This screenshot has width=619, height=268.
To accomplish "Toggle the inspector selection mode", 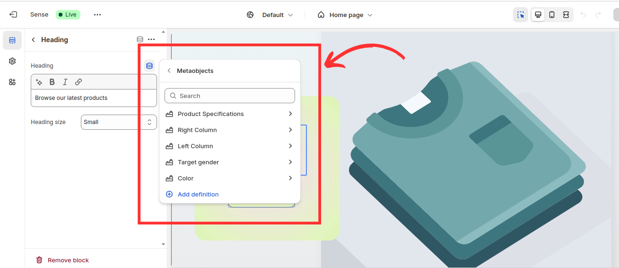I will 521,15.
